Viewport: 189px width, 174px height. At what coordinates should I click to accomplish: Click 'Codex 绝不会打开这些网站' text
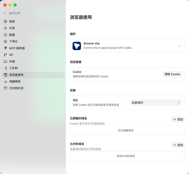[x=87, y=124]
